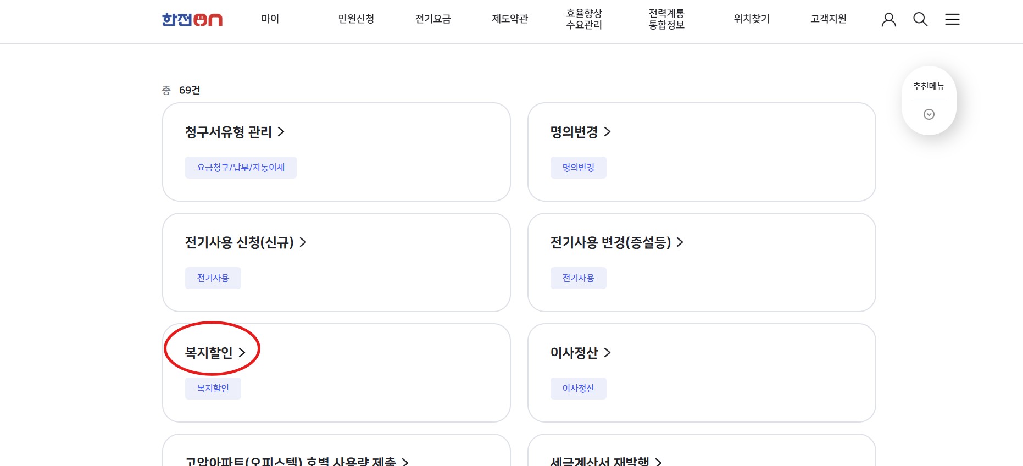Click the search magnifier icon
The width and height of the screenshot is (1023, 466).
pos(920,19)
